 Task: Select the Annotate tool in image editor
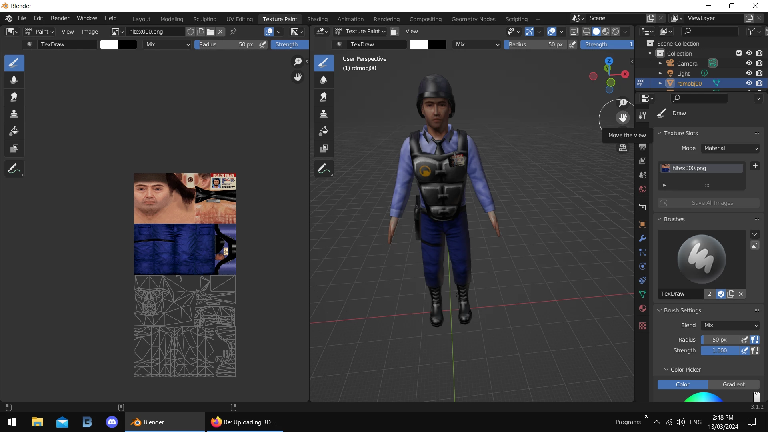click(x=14, y=168)
